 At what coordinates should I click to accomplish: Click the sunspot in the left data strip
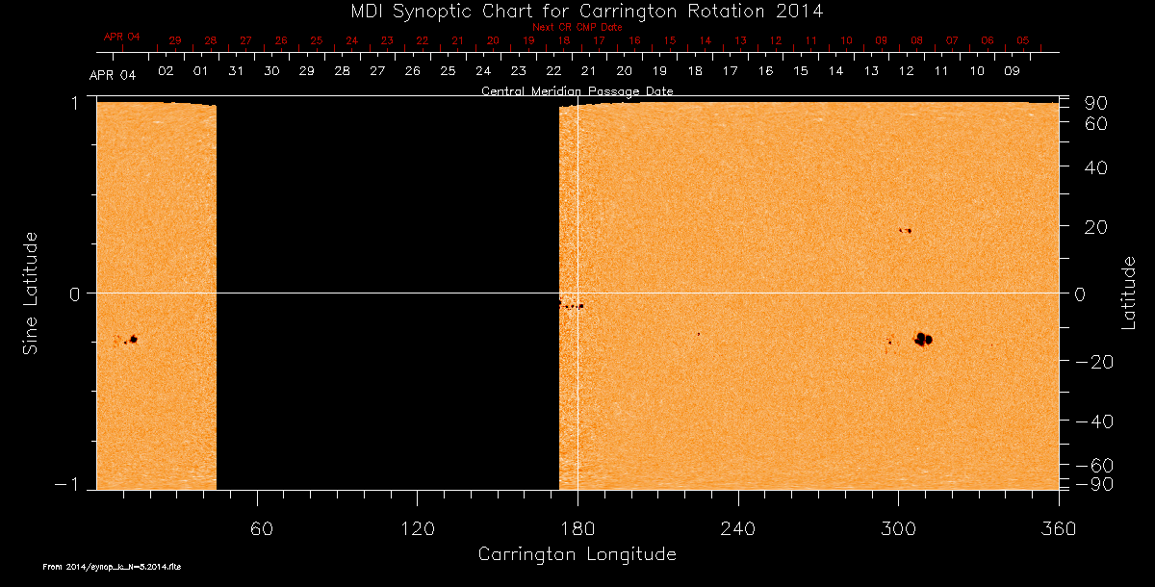click(133, 339)
